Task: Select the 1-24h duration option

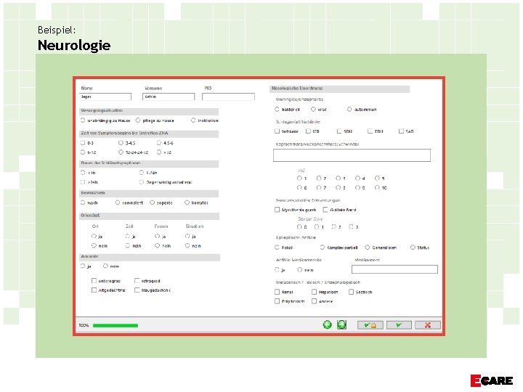Action: [x=141, y=173]
